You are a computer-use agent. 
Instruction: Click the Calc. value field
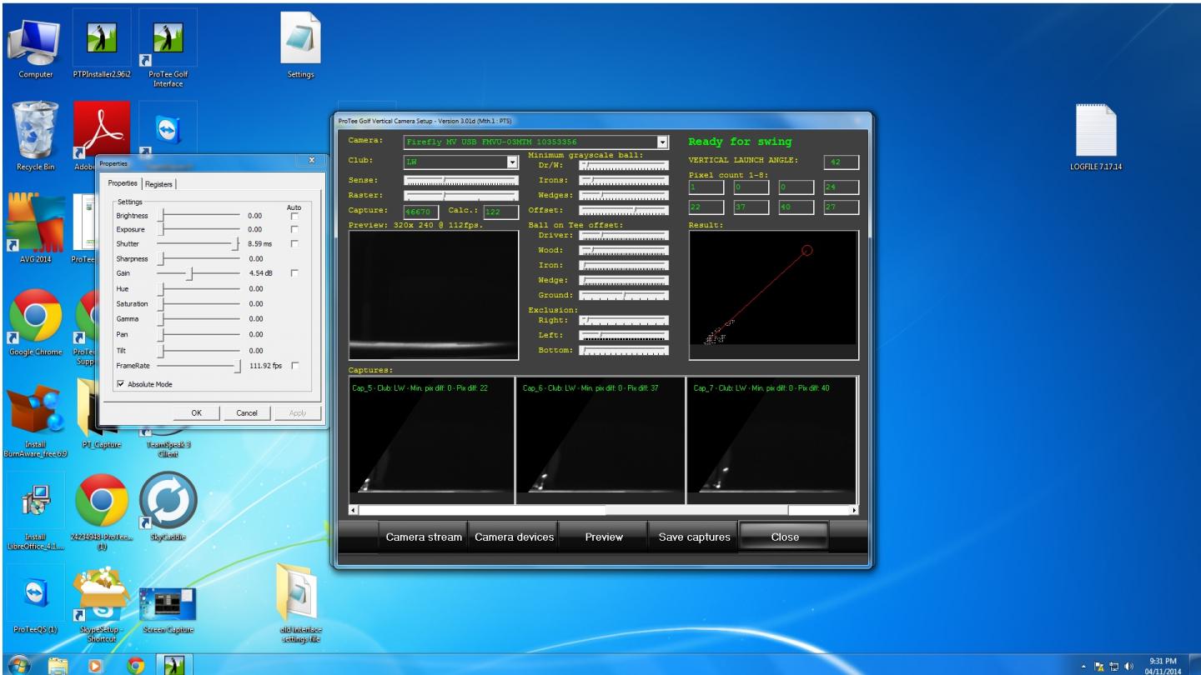pos(500,212)
